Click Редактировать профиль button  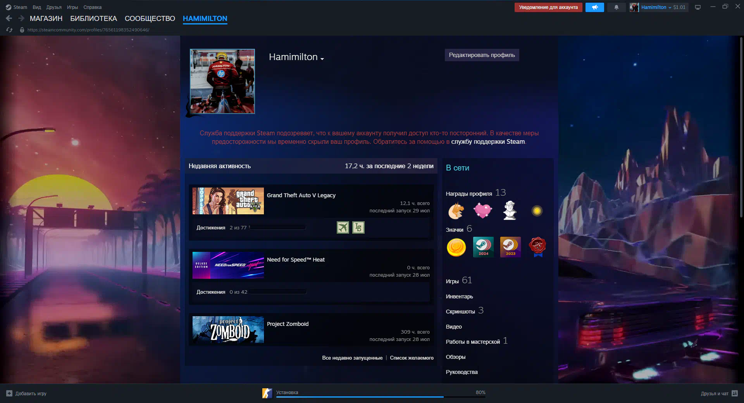click(x=482, y=55)
